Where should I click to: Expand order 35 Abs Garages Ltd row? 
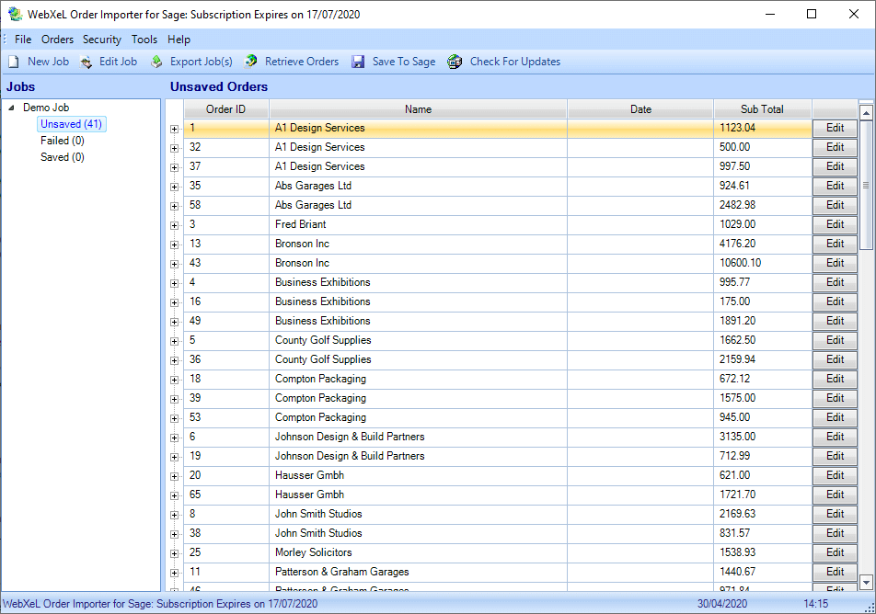(x=174, y=187)
